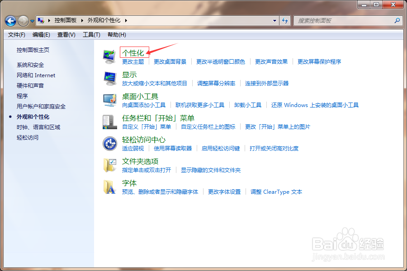Open the 字体 fonts icon
This screenshot has height=271, width=407.
[109, 187]
